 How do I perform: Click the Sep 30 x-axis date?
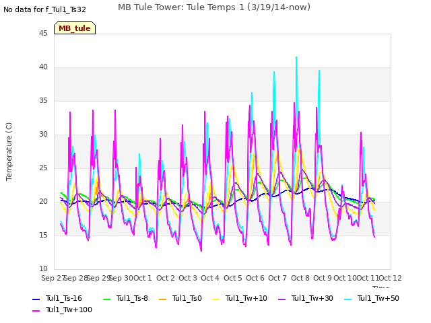point(121,278)
